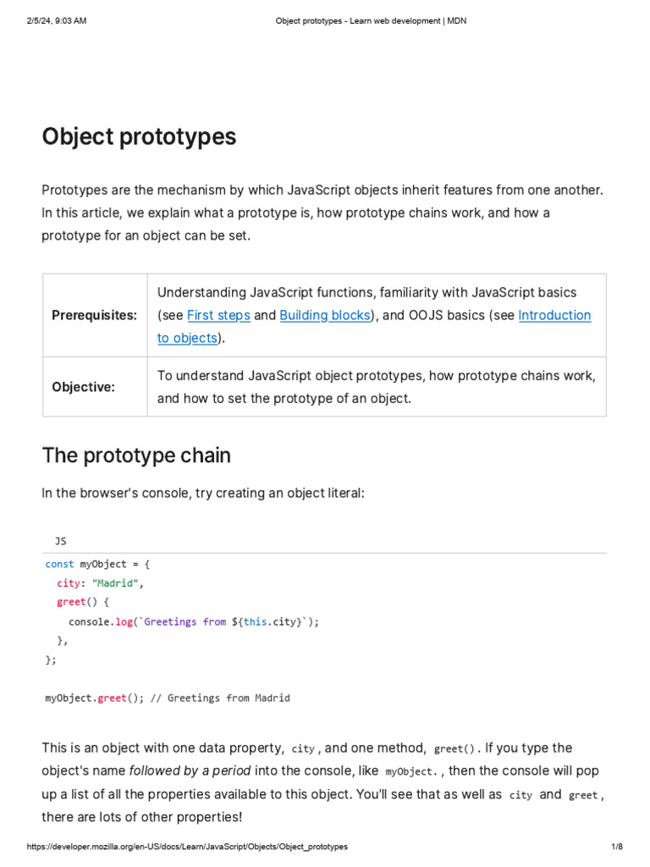
Task: Click the developer.mozilla.org URL in the footer
Action: pos(187,847)
